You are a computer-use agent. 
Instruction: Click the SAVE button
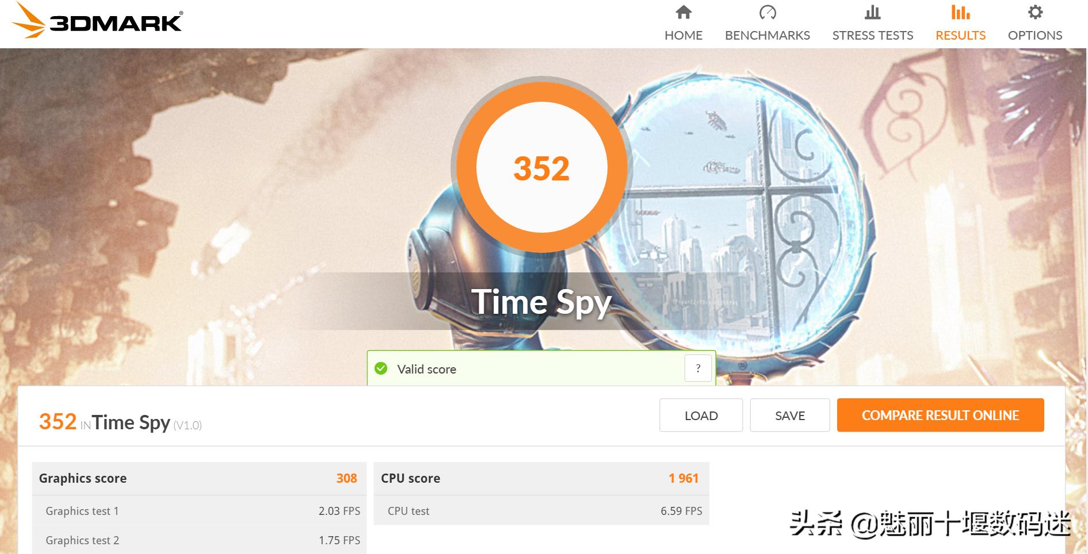click(789, 415)
